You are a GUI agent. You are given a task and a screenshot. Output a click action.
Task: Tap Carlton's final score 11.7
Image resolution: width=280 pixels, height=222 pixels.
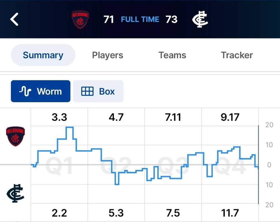[x=230, y=213]
